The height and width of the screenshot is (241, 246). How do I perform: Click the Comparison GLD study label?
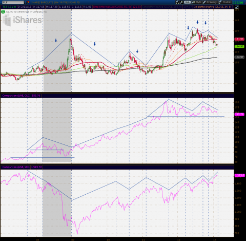click(16, 96)
